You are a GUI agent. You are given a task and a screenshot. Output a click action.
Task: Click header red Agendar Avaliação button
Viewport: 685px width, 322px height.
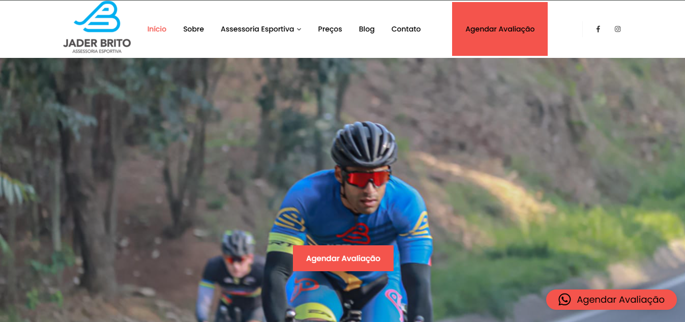coord(500,29)
